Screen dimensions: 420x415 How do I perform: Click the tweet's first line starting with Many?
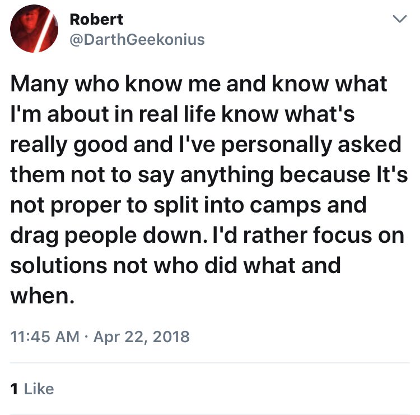point(199,84)
